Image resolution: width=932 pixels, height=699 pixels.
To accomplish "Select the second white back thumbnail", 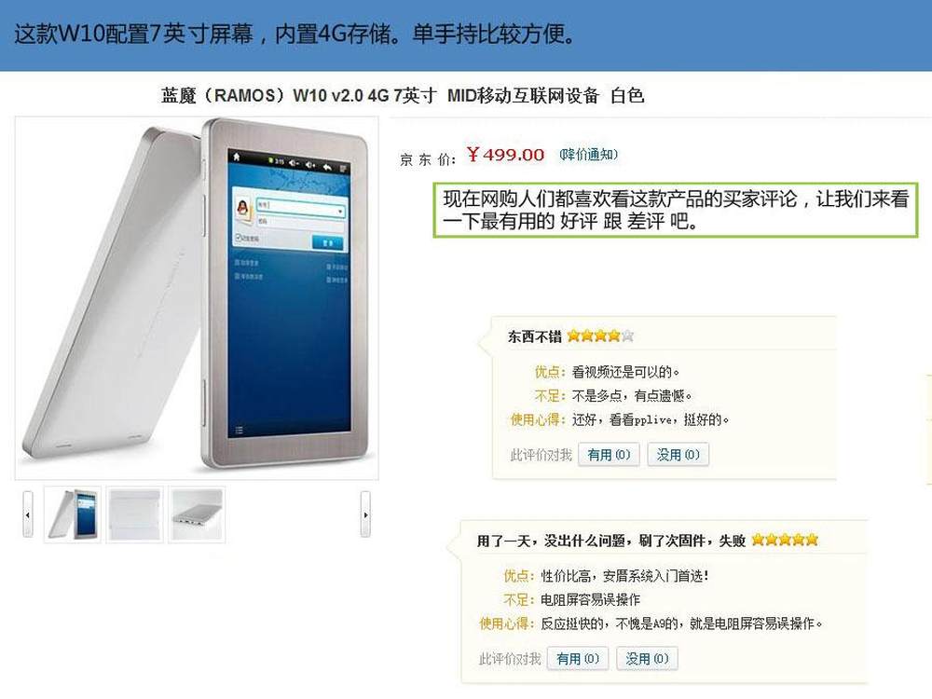I will 135,514.
